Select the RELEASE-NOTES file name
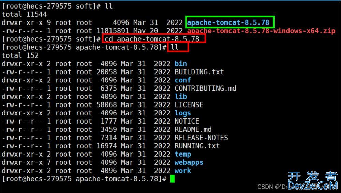 point(202,138)
